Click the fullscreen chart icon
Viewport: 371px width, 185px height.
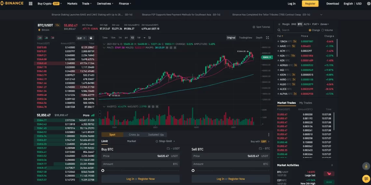point(268,38)
